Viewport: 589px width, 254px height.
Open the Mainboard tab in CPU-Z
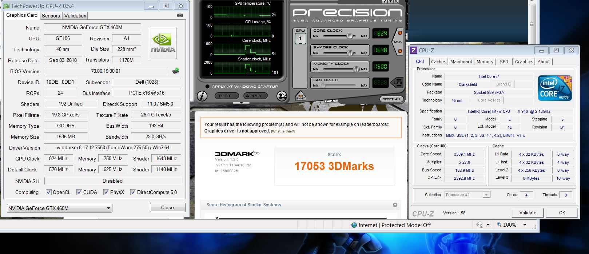(x=461, y=61)
